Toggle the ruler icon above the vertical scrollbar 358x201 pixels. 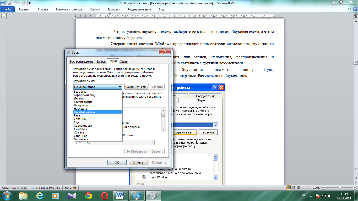(356, 16)
